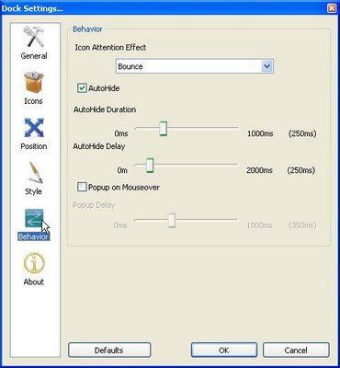Screen dimensions: 340x368
Task: Choose the Style paintbrush icon
Action: 34,173
